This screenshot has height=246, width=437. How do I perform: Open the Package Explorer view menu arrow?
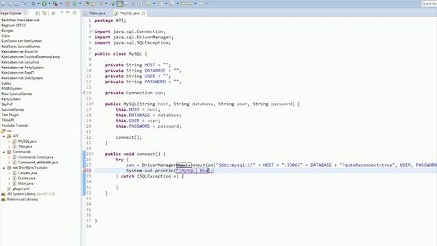(61, 13)
